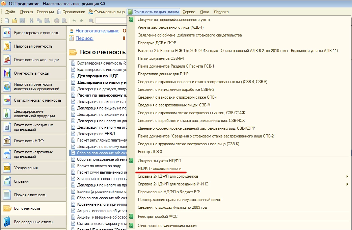Open Все созданные отчеты sidebar section
The height and width of the screenshot is (230, 352).
33,222
